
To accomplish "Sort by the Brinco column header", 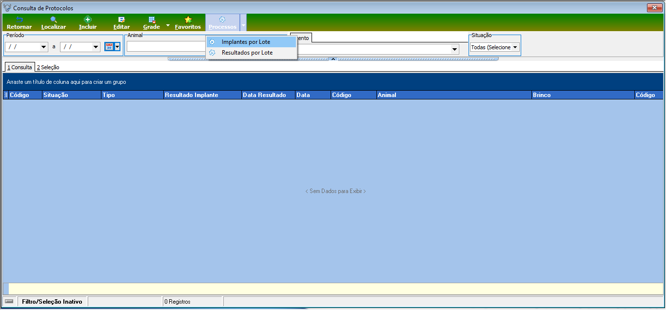I will point(583,95).
